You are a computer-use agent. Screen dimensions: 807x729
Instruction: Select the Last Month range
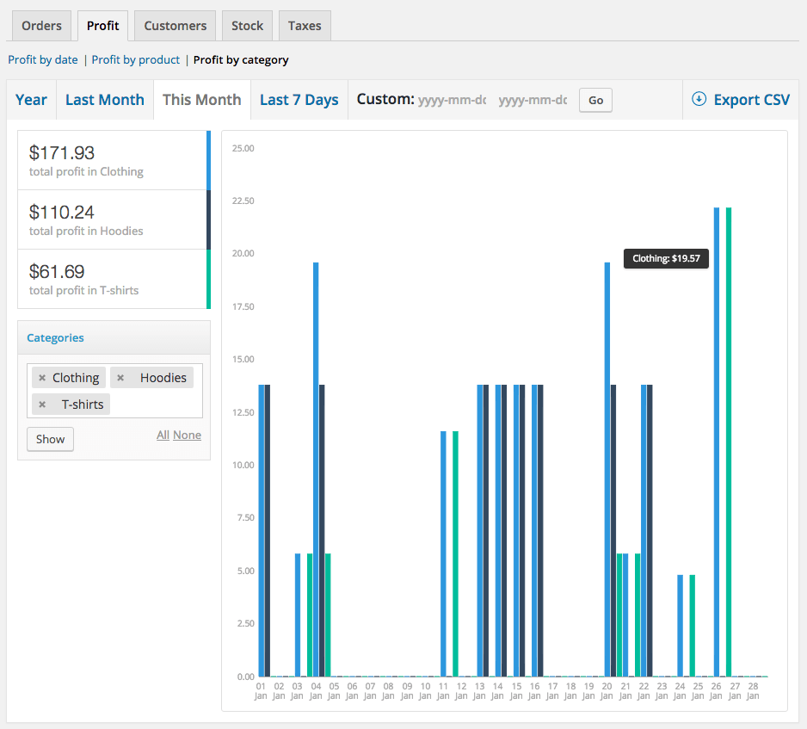click(105, 100)
